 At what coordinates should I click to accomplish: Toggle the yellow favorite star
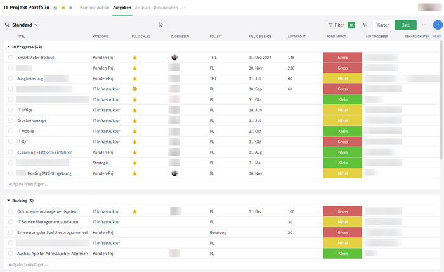(63, 8)
